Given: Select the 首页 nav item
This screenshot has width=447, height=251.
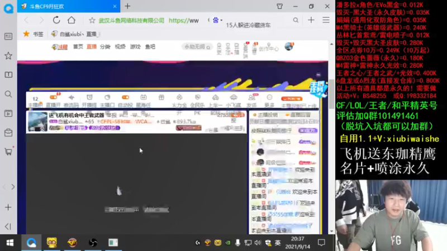Looking at the screenshot, I should coord(78,47).
